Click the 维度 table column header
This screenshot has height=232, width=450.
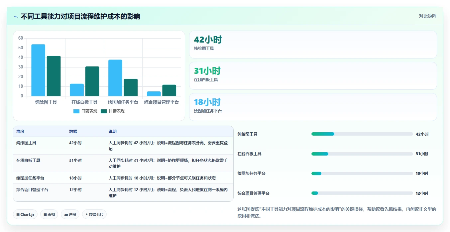(x=20, y=132)
